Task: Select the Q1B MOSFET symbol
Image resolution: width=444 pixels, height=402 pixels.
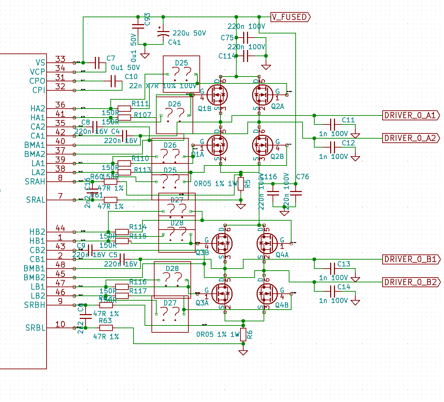Action: (218, 94)
